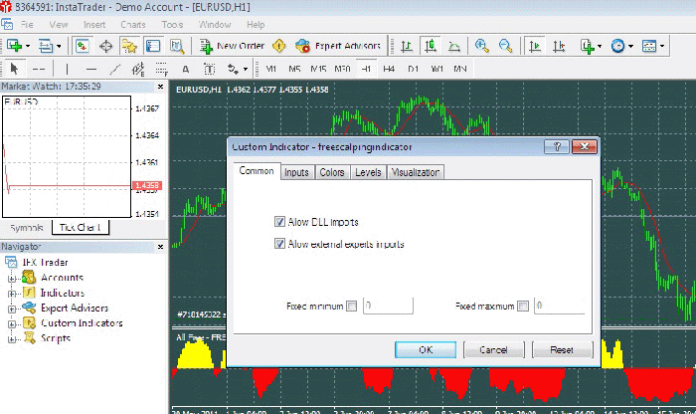Enable the Fixed maximum checkbox
The image size is (696, 414).
pos(523,307)
